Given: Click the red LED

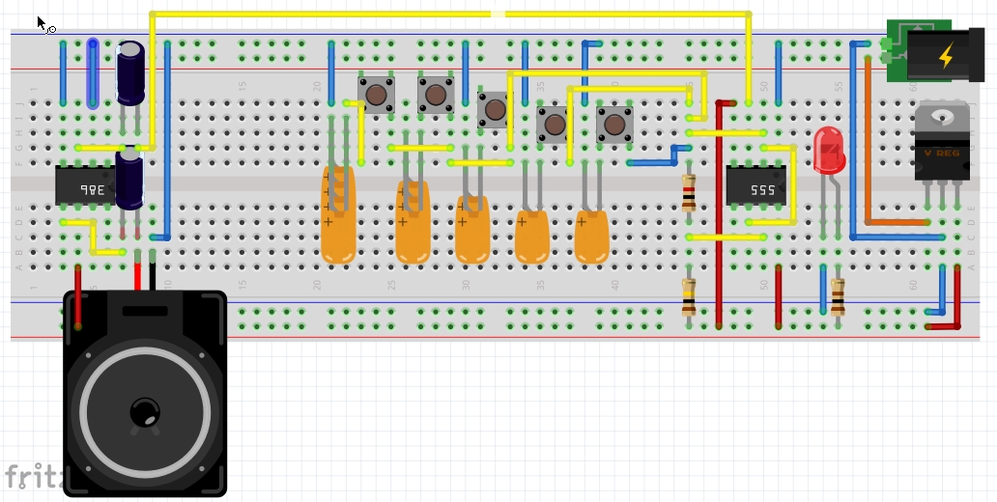Looking at the screenshot, I should [828, 152].
